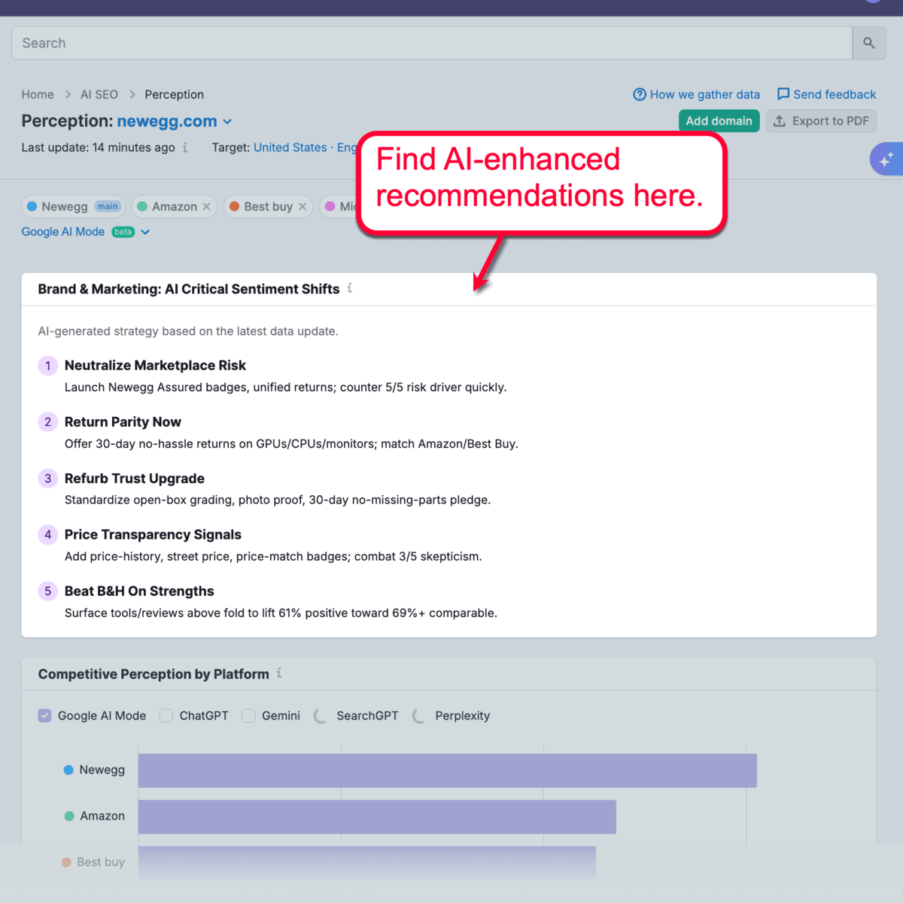This screenshot has height=903, width=903.
Task: Enable the Gemini platform checkbox
Action: [x=248, y=716]
